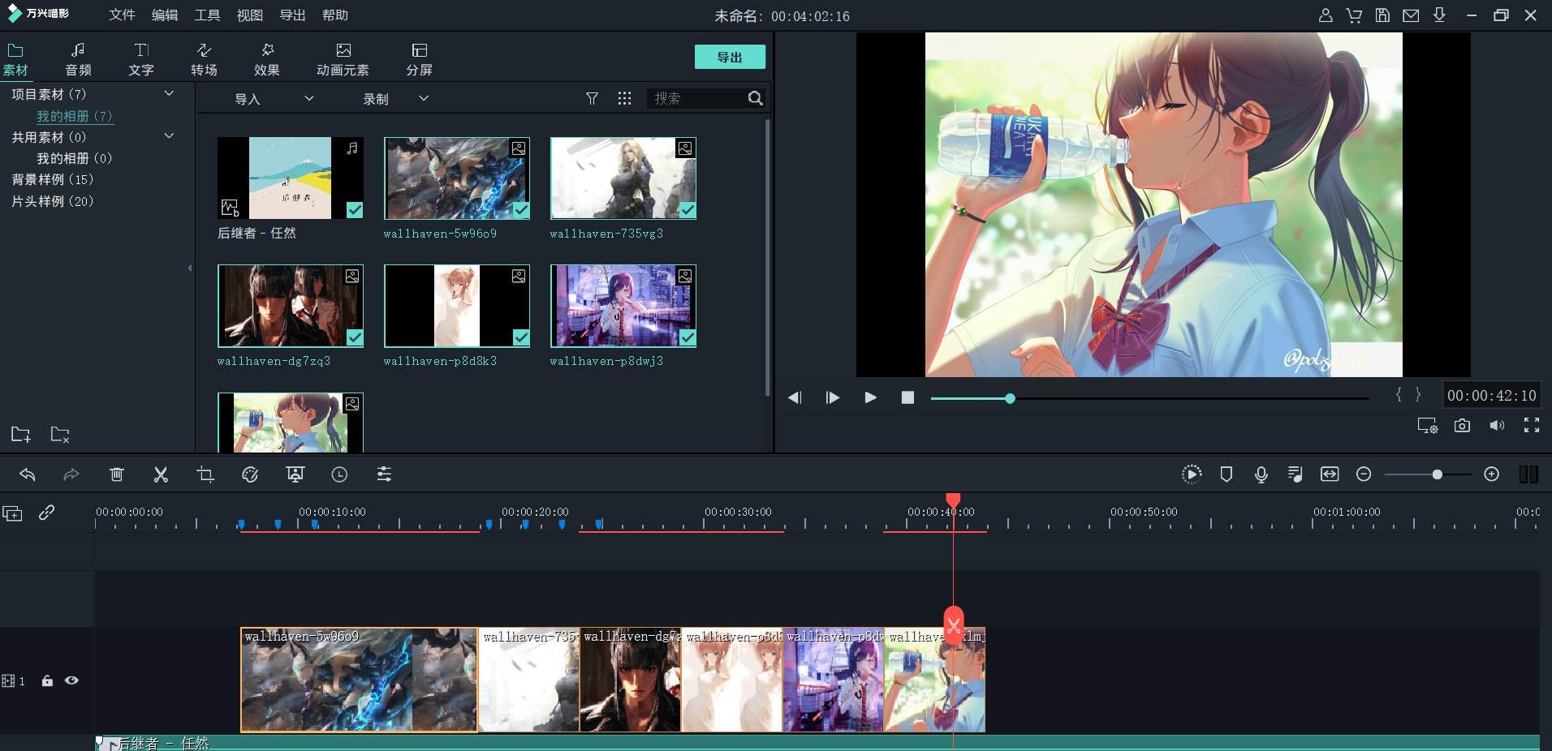Click zoom-to-fit timeline icon

1330,474
